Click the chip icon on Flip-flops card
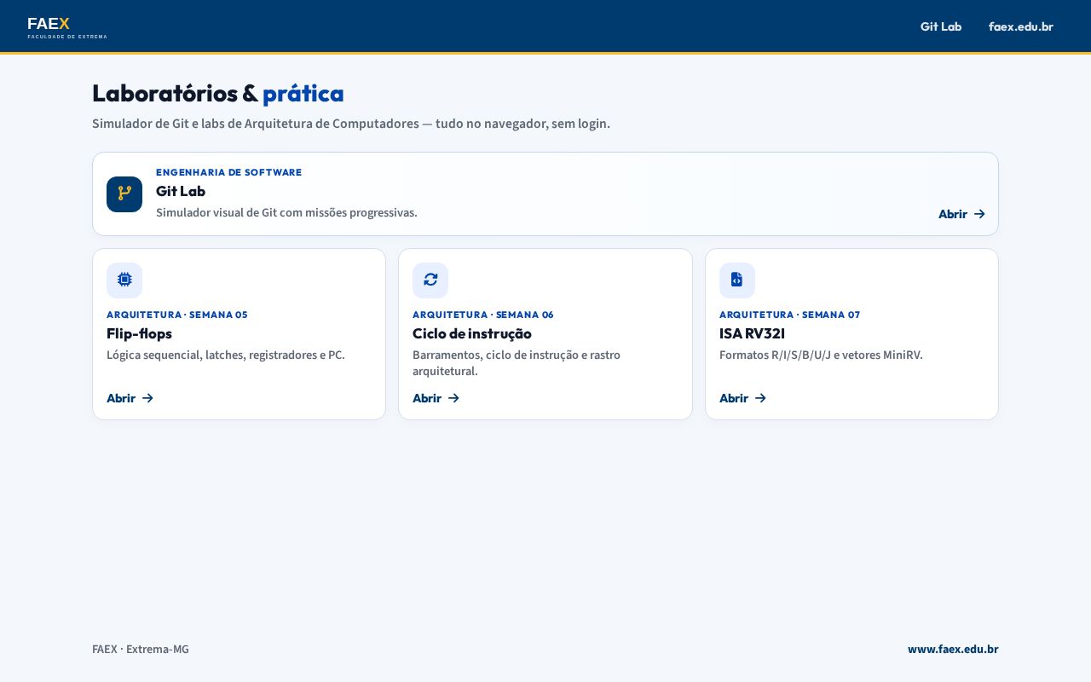Screen dimensions: 1091x682 tap(124, 280)
